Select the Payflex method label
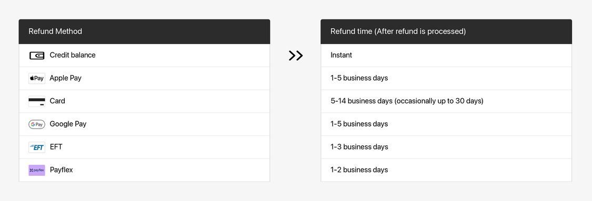 (x=61, y=170)
